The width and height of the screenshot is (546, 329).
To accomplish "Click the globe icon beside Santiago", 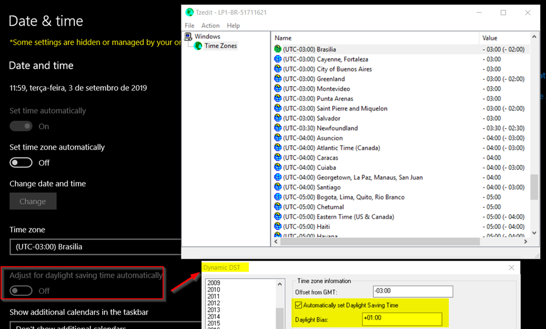I will (278, 187).
